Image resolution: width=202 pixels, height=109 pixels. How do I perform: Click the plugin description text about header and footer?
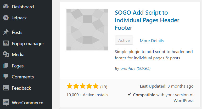pyautogui.click(x=154, y=55)
